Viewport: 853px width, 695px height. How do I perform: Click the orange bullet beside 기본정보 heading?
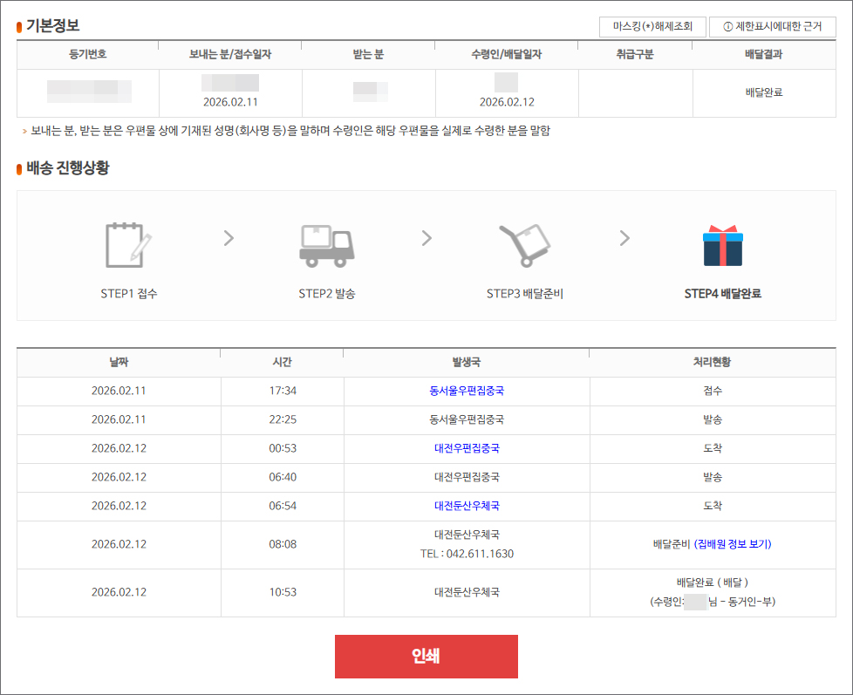[x=19, y=27]
